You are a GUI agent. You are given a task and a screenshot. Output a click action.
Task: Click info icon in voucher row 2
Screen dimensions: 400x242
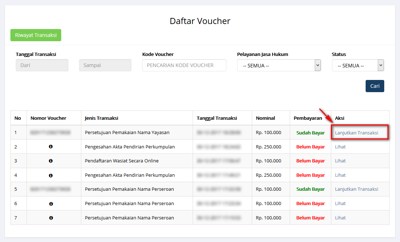pos(51,147)
